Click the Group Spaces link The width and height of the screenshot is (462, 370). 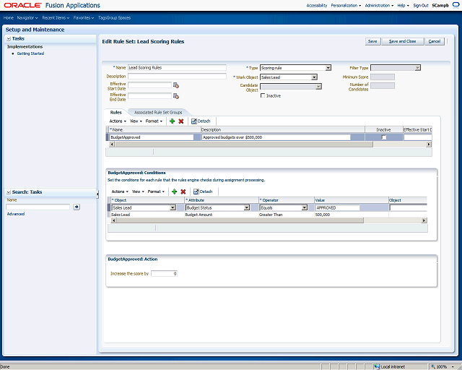click(119, 17)
